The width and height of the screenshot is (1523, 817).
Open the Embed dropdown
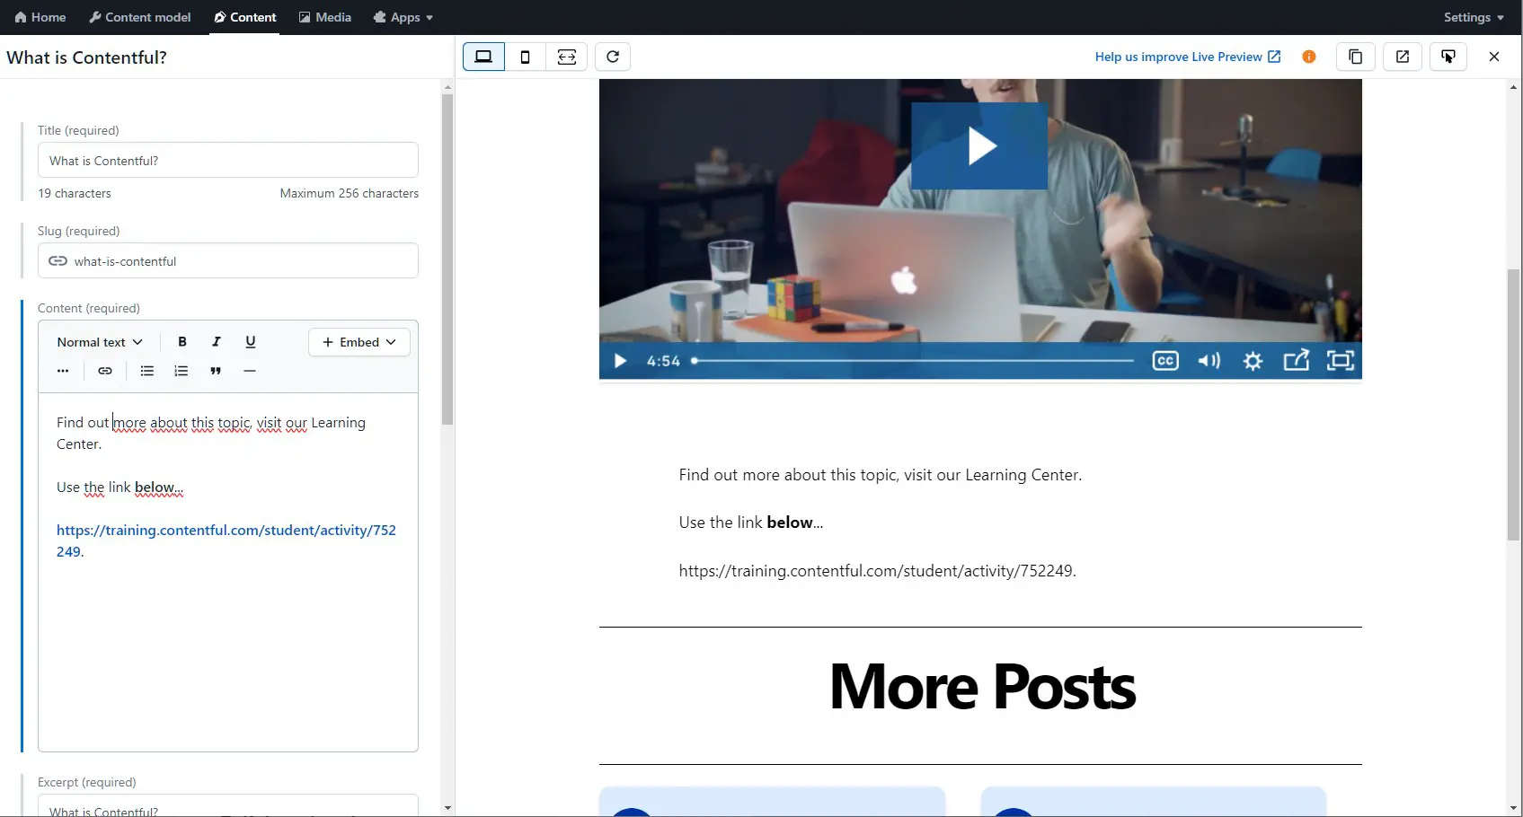tap(359, 342)
